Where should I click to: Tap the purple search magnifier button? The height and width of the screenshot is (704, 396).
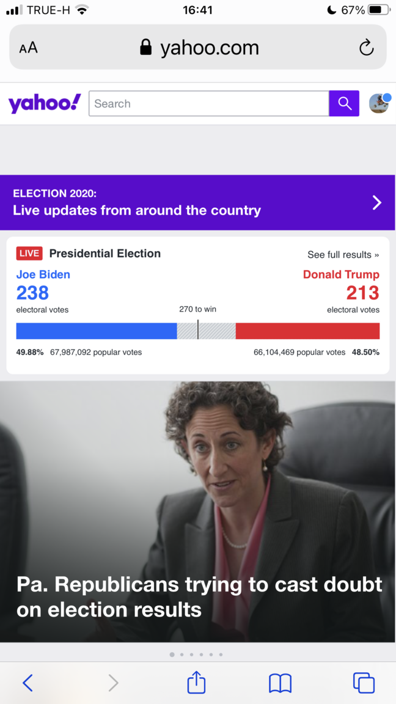pos(344,104)
